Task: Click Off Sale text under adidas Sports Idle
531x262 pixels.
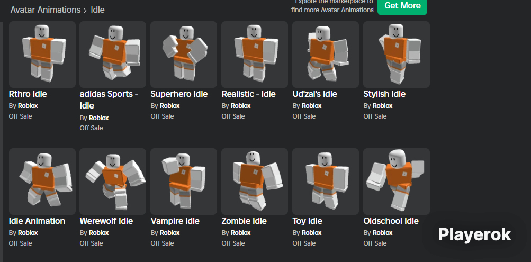Action: [x=91, y=128]
